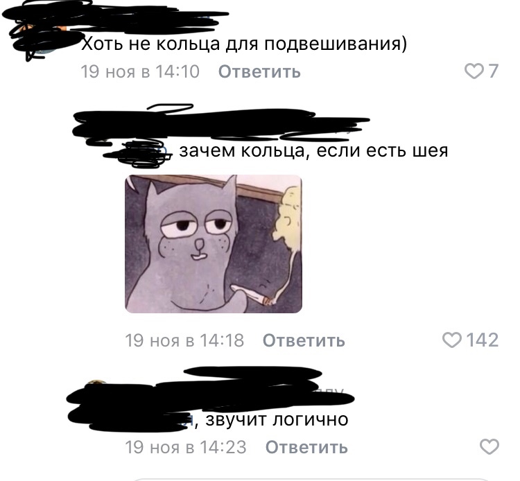Click "Ответить" next to 19 ноя в 14:23

pos(306,447)
